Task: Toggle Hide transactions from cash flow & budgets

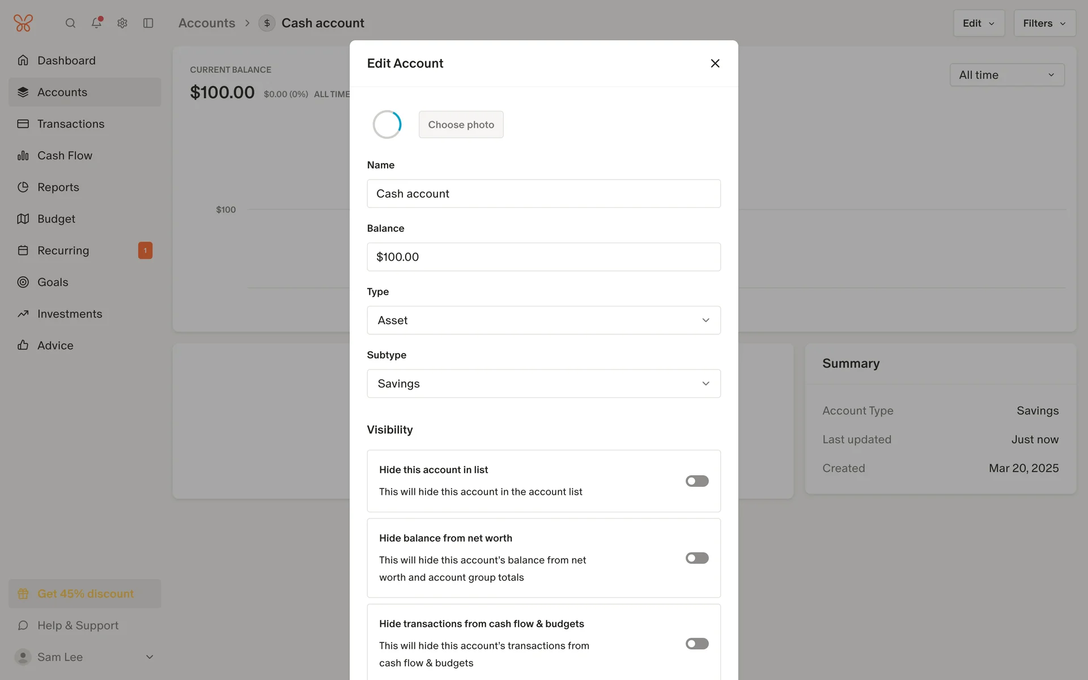Action: pyautogui.click(x=697, y=644)
